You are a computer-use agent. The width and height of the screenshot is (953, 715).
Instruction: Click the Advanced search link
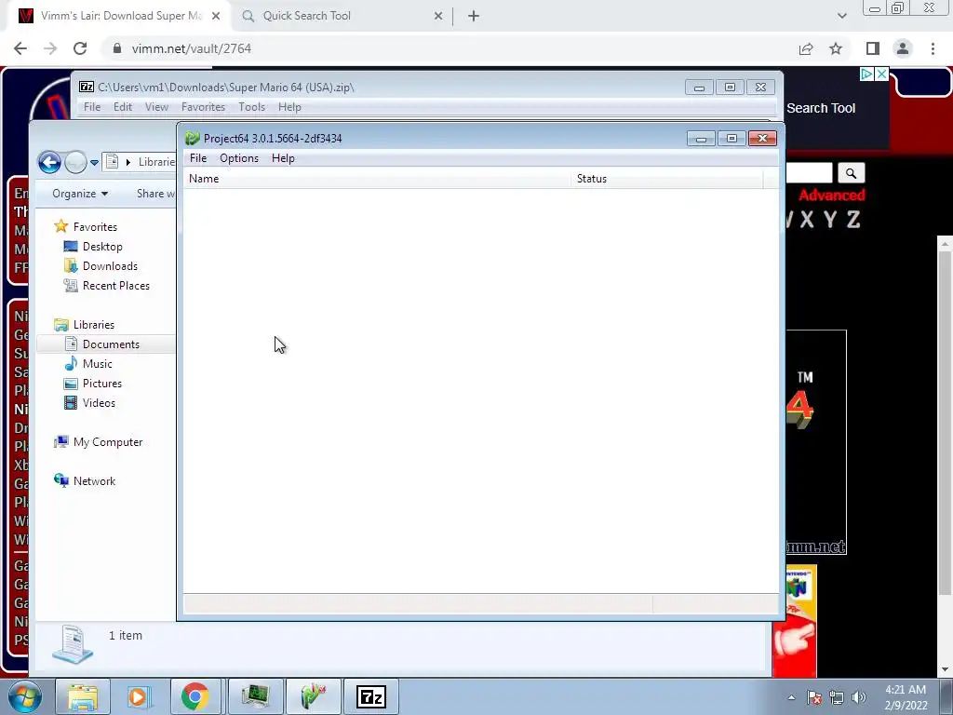point(831,196)
